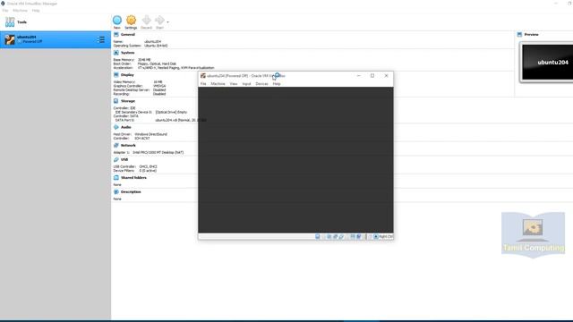Click the Preview panel title

click(531, 34)
